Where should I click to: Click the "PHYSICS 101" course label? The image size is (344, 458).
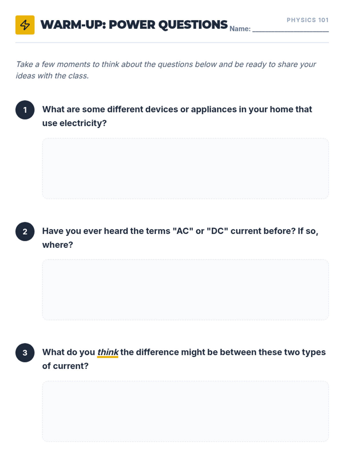(x=308, y=20)
